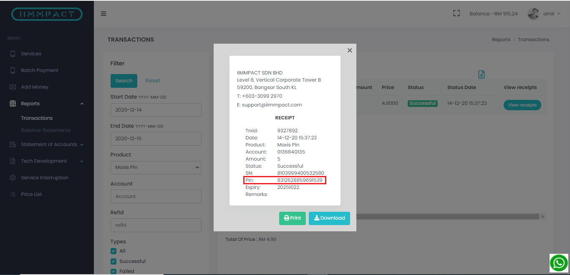The image size is (570, 275).
Task: Click the support@iimmpact.com email text
Action: 272,105
